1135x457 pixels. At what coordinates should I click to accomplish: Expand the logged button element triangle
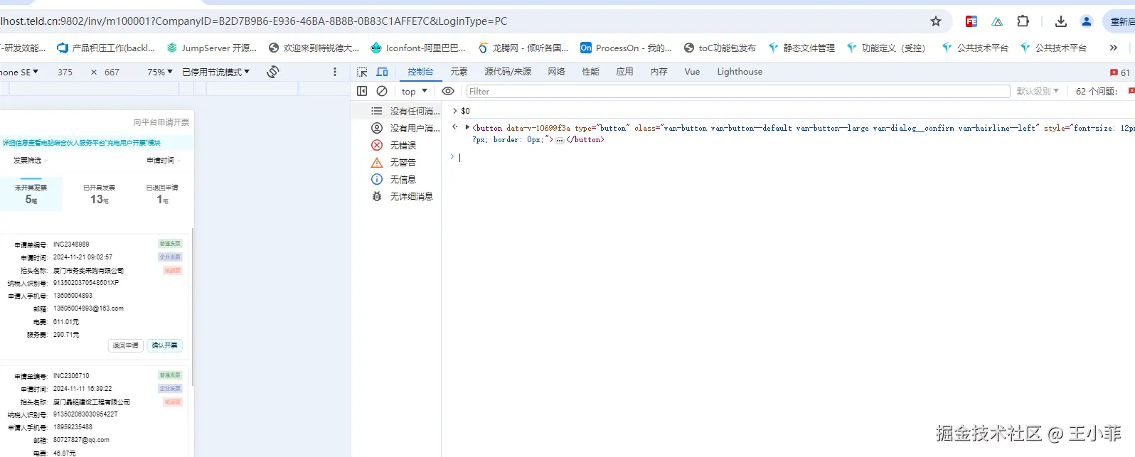467,128
